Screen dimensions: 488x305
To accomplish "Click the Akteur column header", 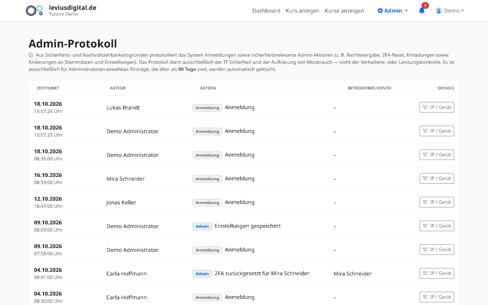I will tap(118, 88).
